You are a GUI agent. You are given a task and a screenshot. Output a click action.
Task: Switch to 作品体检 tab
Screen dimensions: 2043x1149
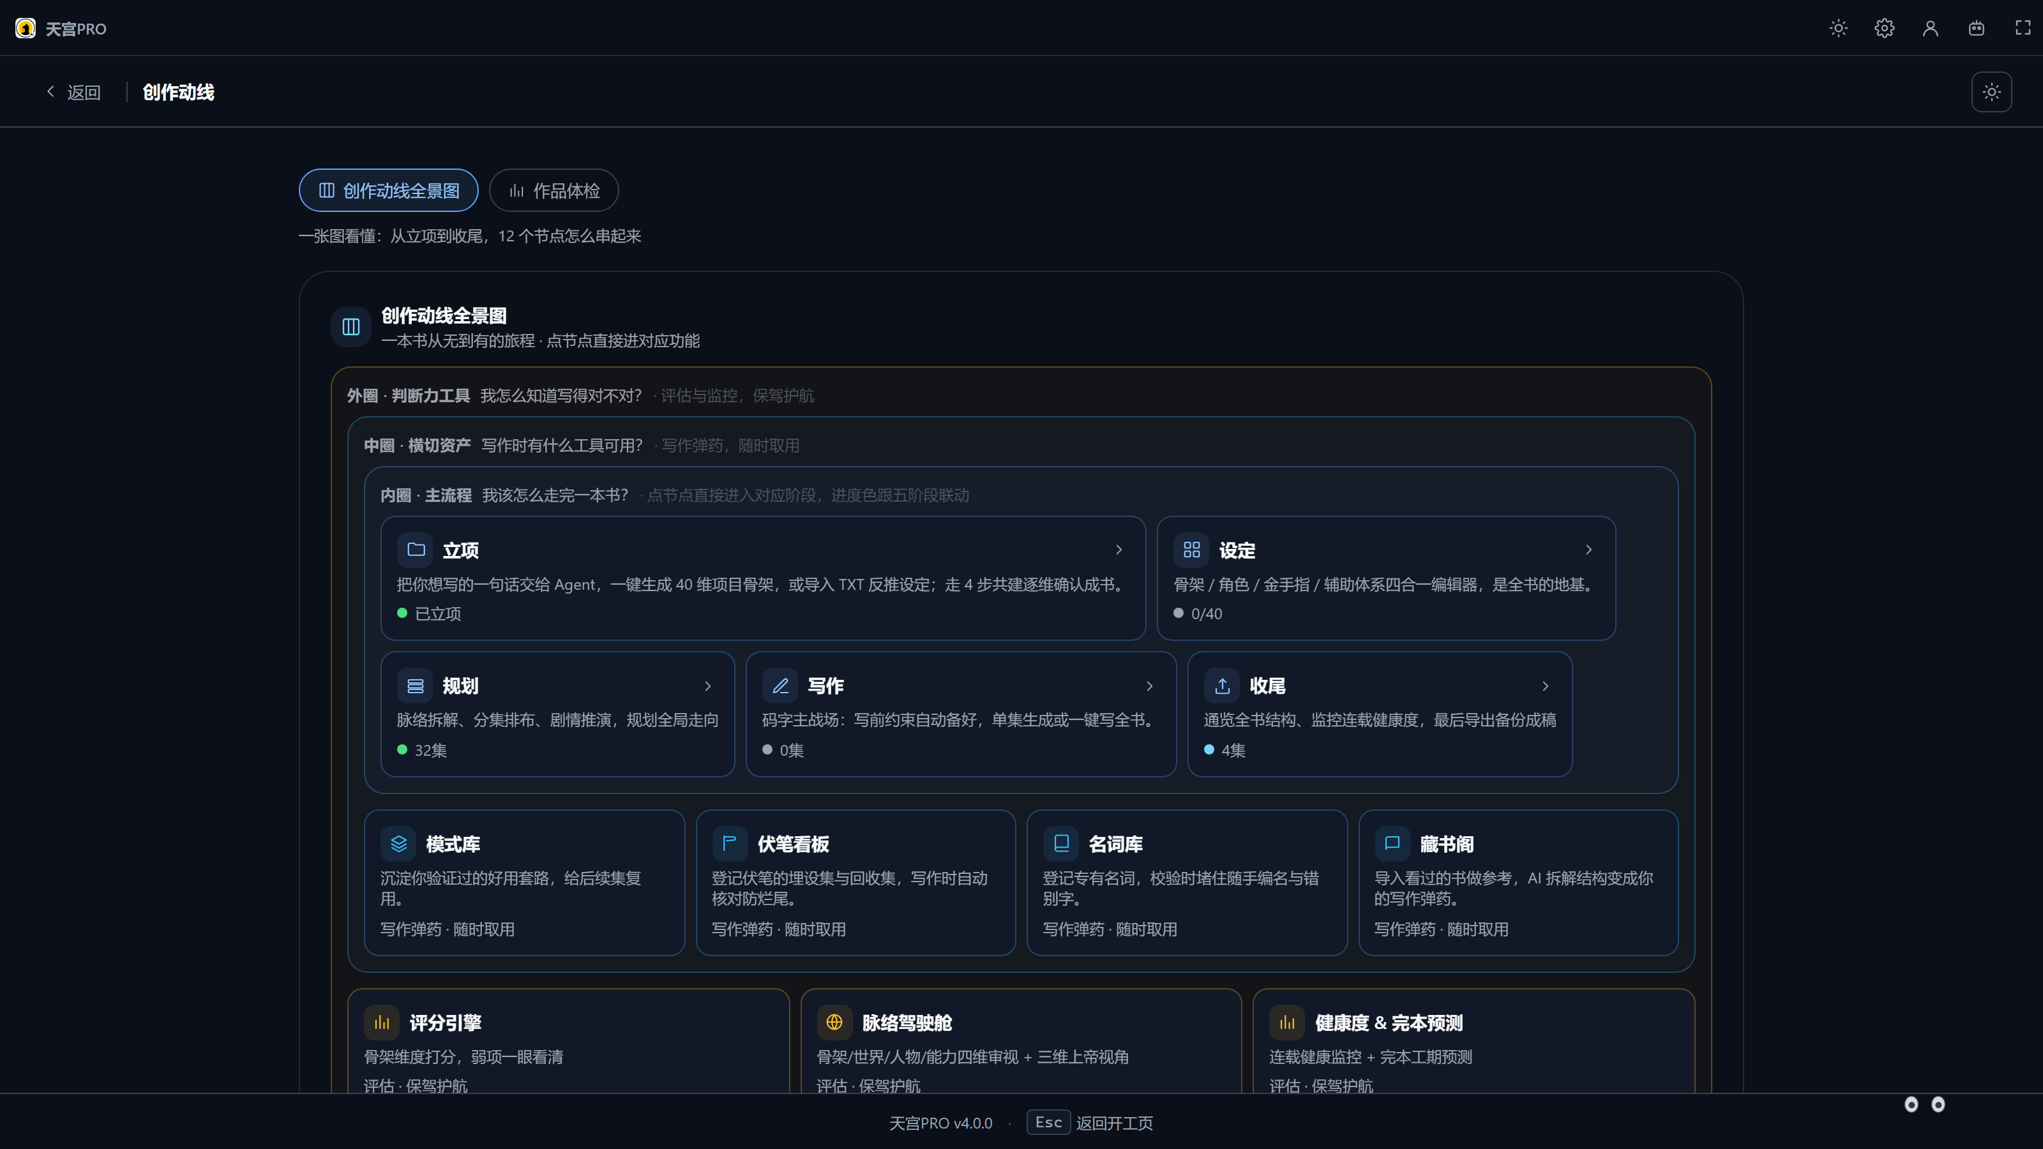pos(554,190)
